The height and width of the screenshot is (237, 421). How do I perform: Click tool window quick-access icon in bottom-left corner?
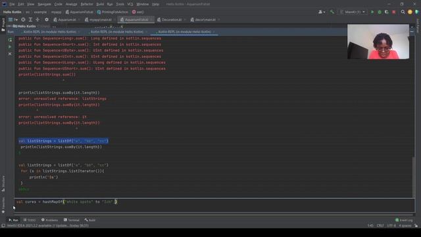point(3,226)
